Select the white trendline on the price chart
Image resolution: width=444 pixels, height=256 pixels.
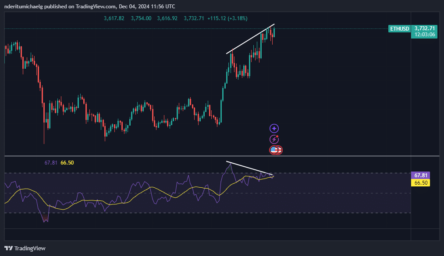click(x=250, y=39)
